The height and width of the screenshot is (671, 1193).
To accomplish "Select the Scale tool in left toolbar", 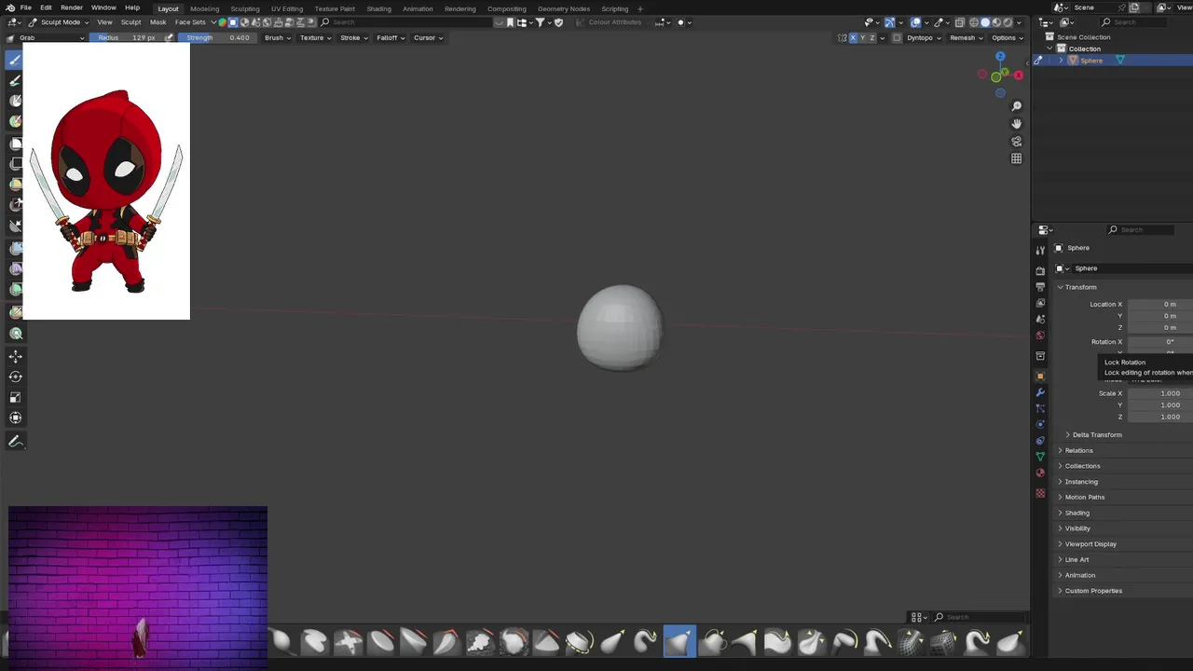I will coord(16,397).
